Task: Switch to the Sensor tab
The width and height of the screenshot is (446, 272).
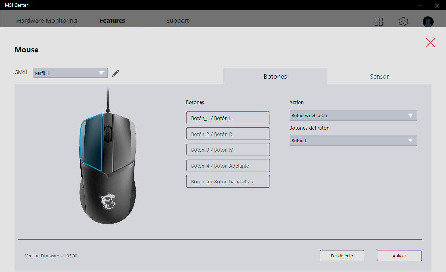Action: (379, 76)
